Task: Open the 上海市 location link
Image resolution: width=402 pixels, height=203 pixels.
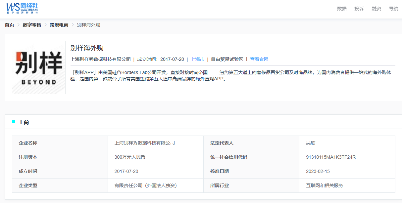Action: (197, 59)
